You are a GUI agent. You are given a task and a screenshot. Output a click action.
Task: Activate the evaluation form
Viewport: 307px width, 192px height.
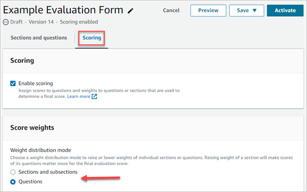tap(285, 11)
